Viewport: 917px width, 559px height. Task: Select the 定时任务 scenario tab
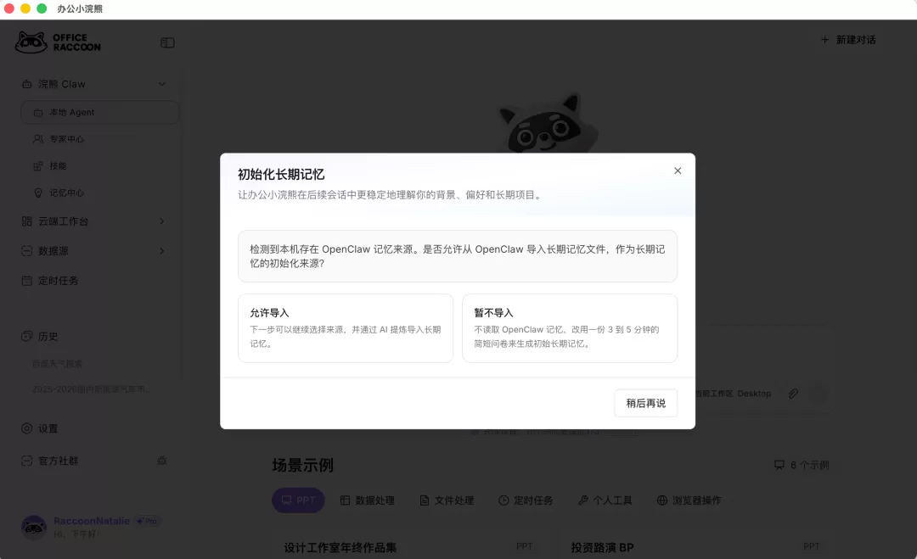526,500
